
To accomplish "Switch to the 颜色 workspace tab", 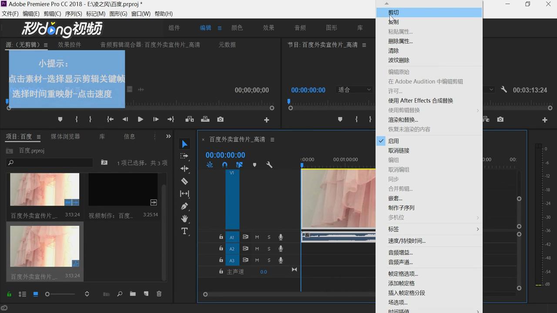I will click(237, 28).
